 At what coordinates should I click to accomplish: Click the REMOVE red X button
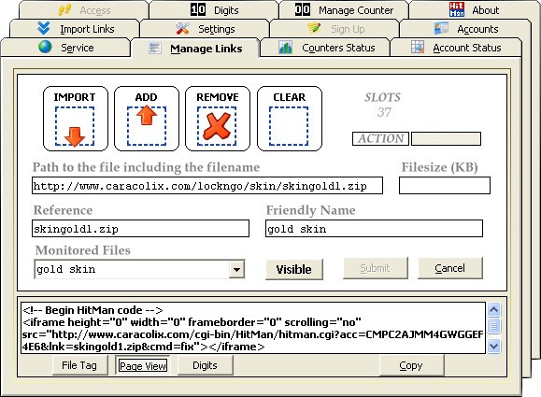click(x=218, y=119)
